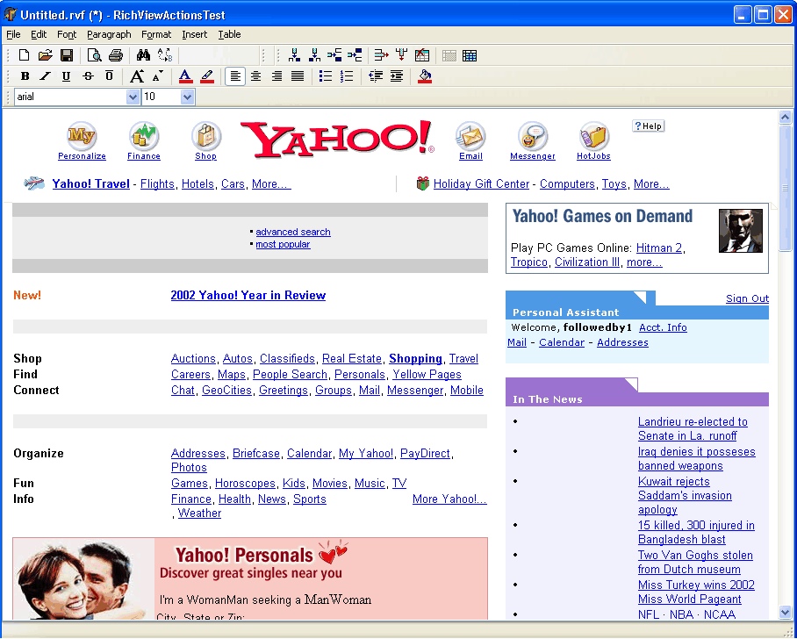Toggle strikethrough formatting
This screenshot has width=797, height=639.
[x=88, y=76]
